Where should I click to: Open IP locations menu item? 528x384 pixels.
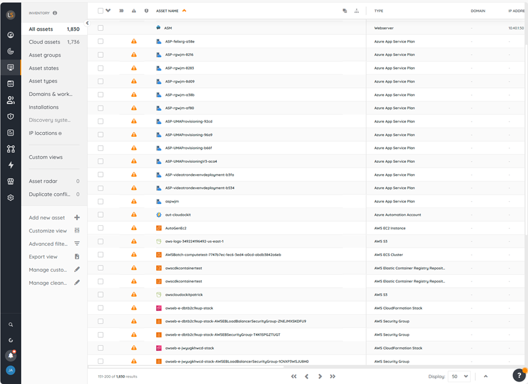43,133
